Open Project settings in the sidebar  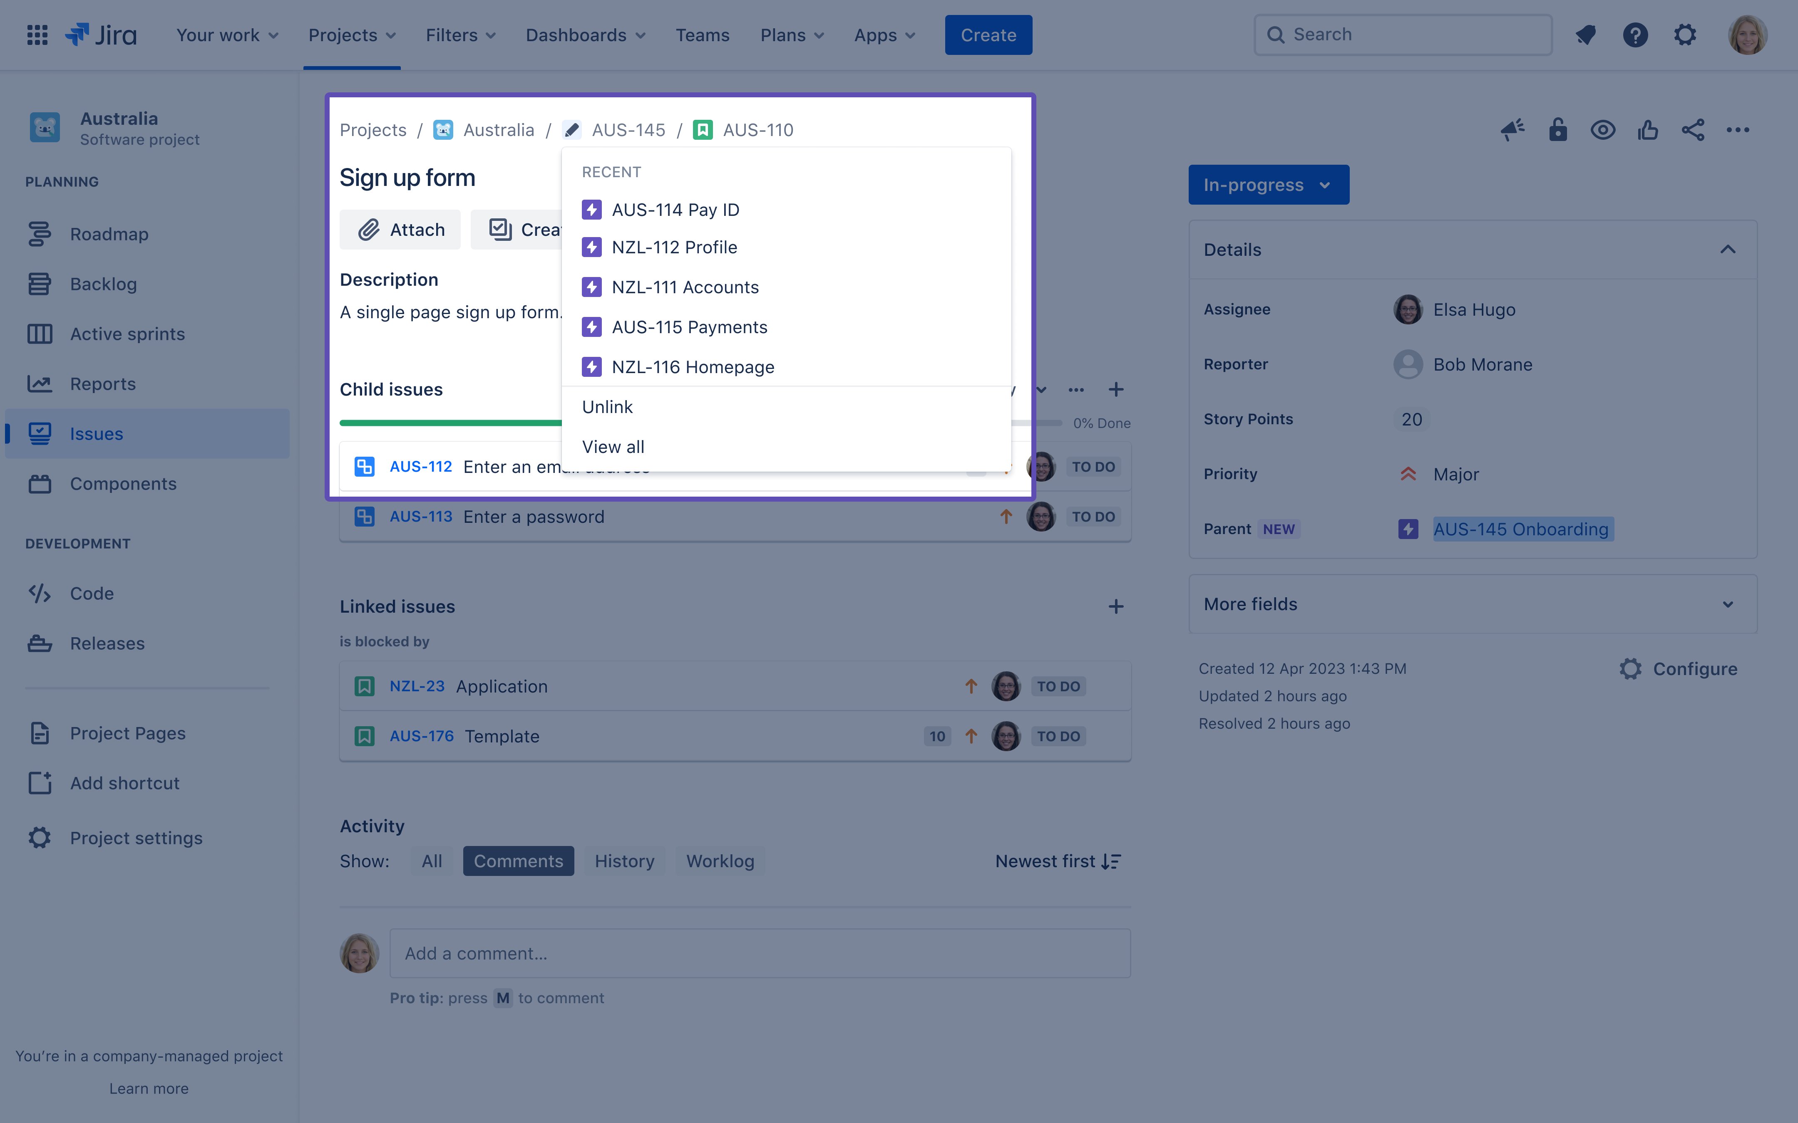(x=147, y=838)
